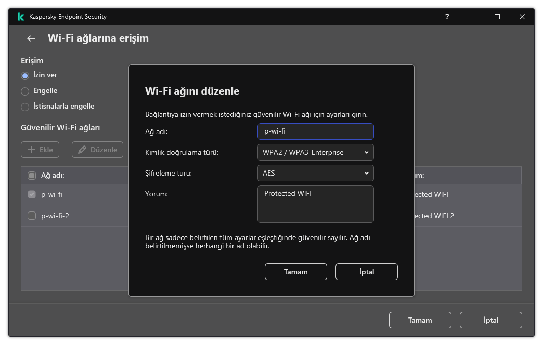The height and width of the screenshot is (345, 543).
Task: Open help via the question mark icon
Action: 447,17
